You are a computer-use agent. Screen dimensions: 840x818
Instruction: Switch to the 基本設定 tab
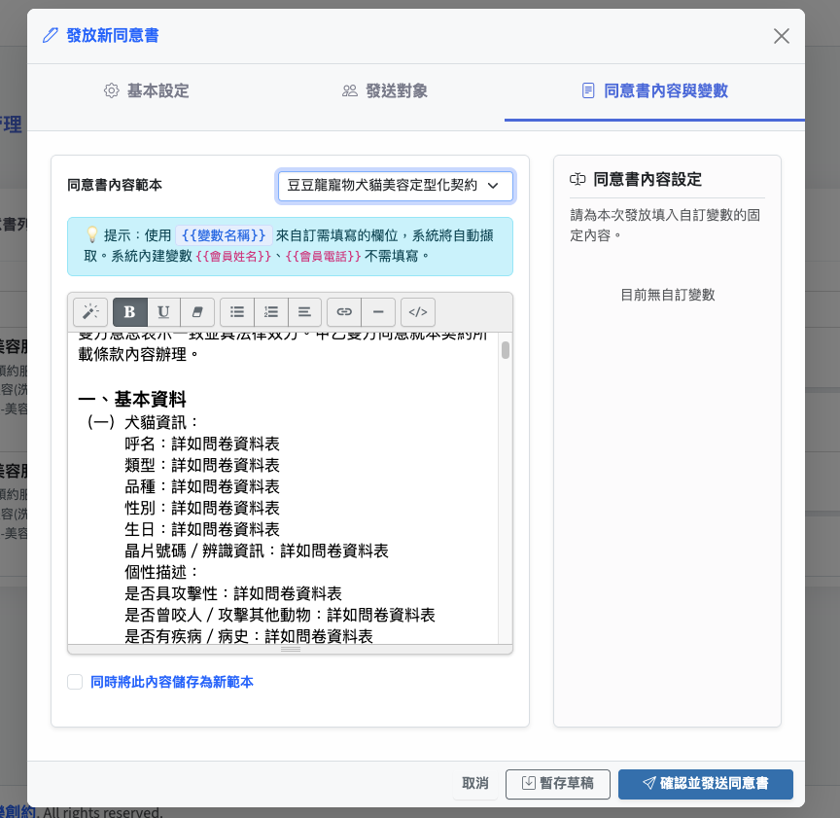[x=146, y=91]
